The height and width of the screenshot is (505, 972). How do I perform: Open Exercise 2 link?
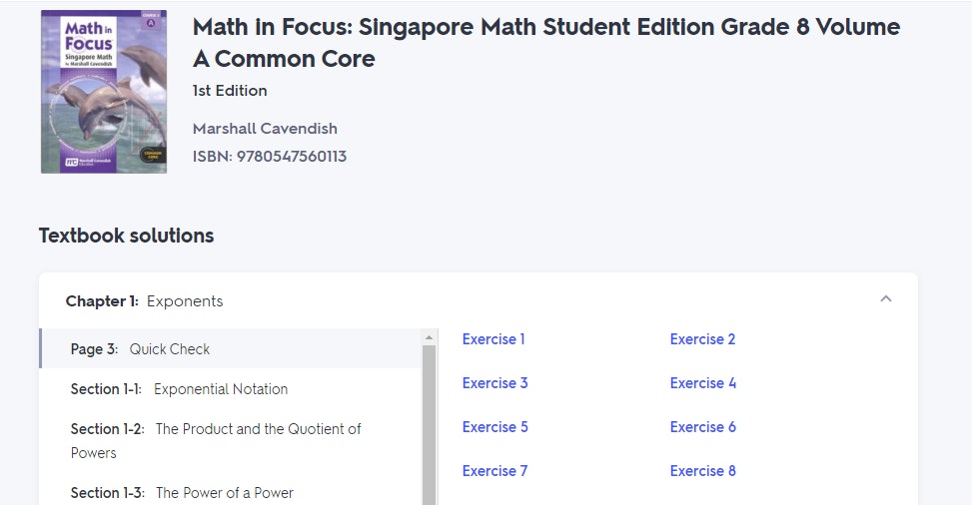(702, 339)
